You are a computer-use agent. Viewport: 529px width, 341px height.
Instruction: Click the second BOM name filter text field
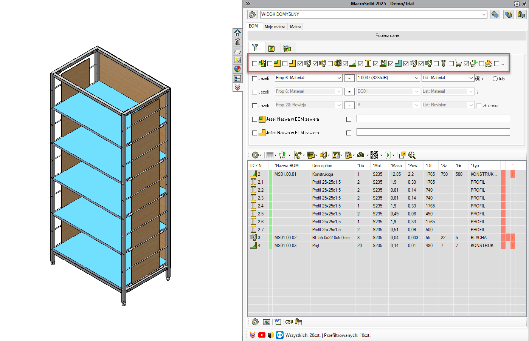[433, 132]
